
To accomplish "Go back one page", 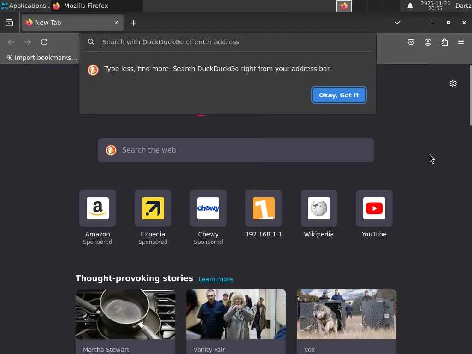I will [11, 42].
